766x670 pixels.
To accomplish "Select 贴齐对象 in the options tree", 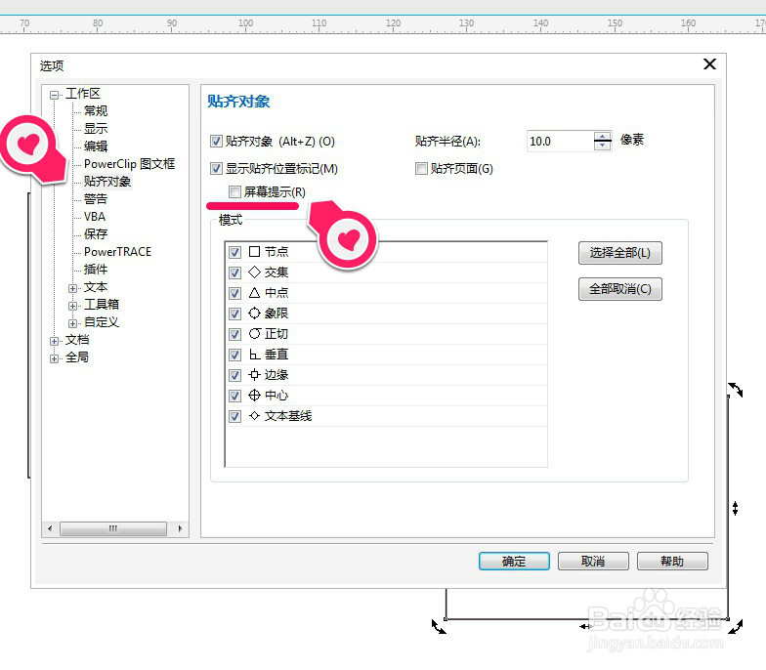I will pyautogui.click(x=107, y=182).
